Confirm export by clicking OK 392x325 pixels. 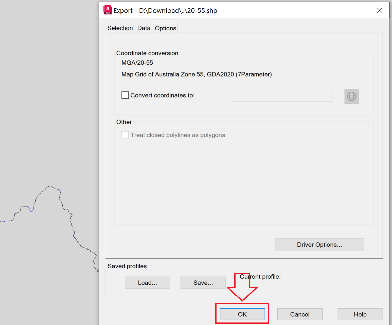pos(242,314)
